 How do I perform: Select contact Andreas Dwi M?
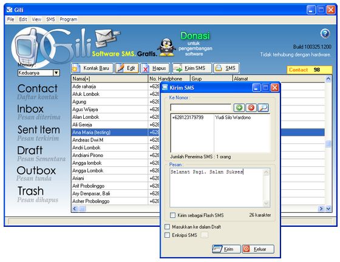[109, 140]
